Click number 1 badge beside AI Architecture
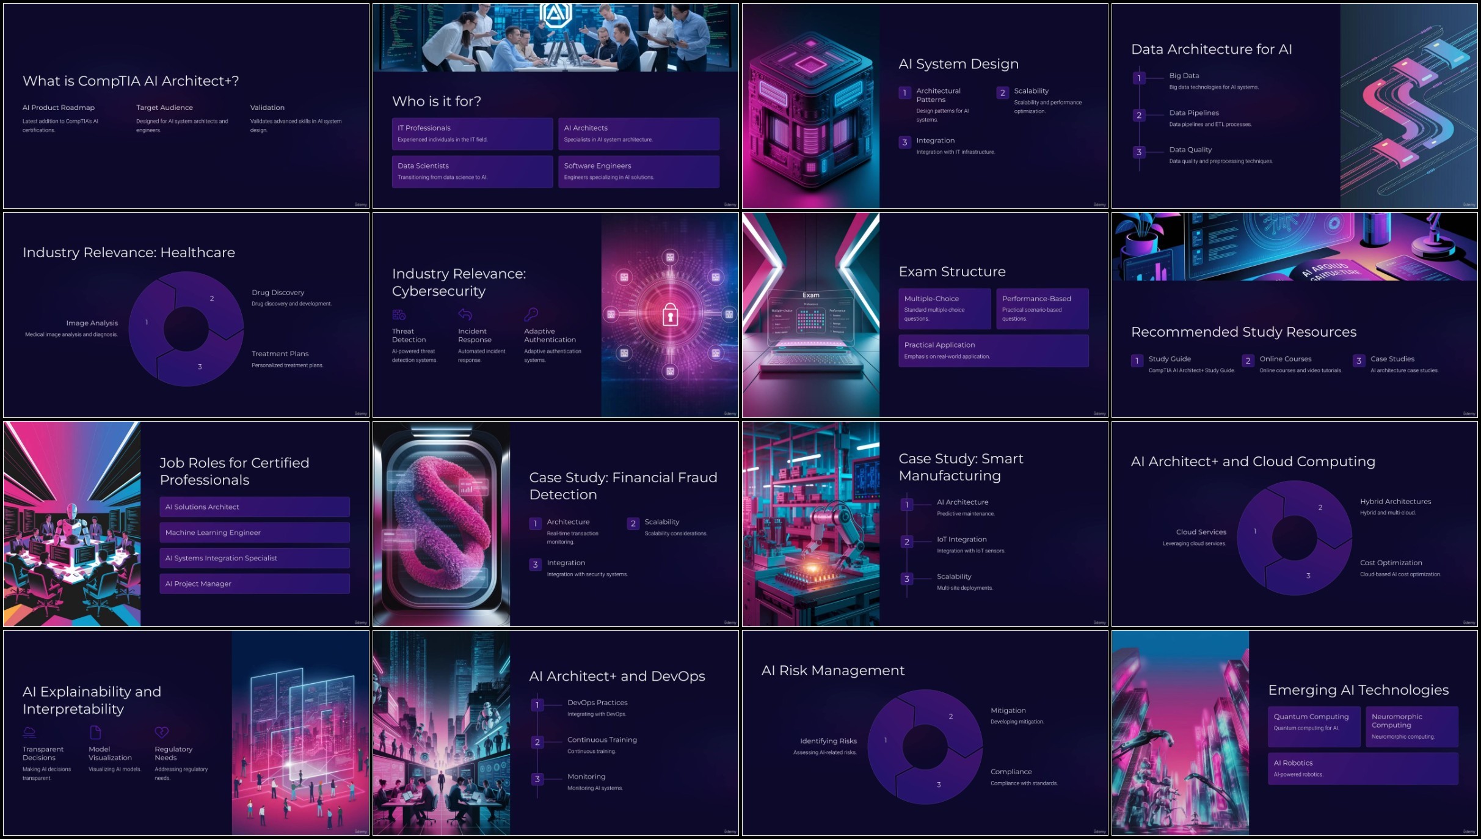Image resolution: width=1481 pixels, height=839 pixels. click(906, 505)
